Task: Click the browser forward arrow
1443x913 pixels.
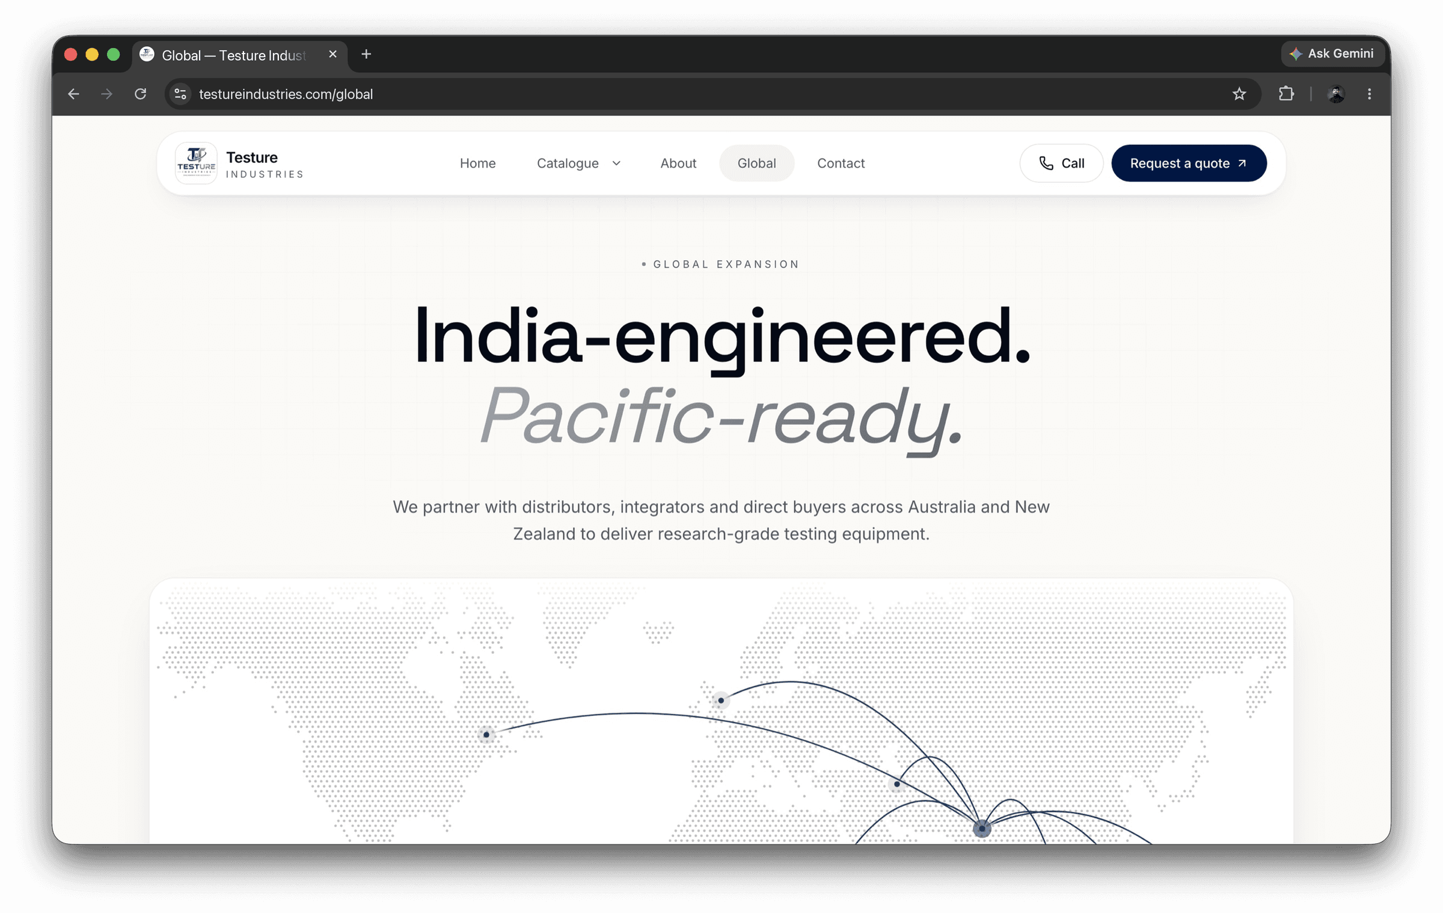Action: click(106, 94)
